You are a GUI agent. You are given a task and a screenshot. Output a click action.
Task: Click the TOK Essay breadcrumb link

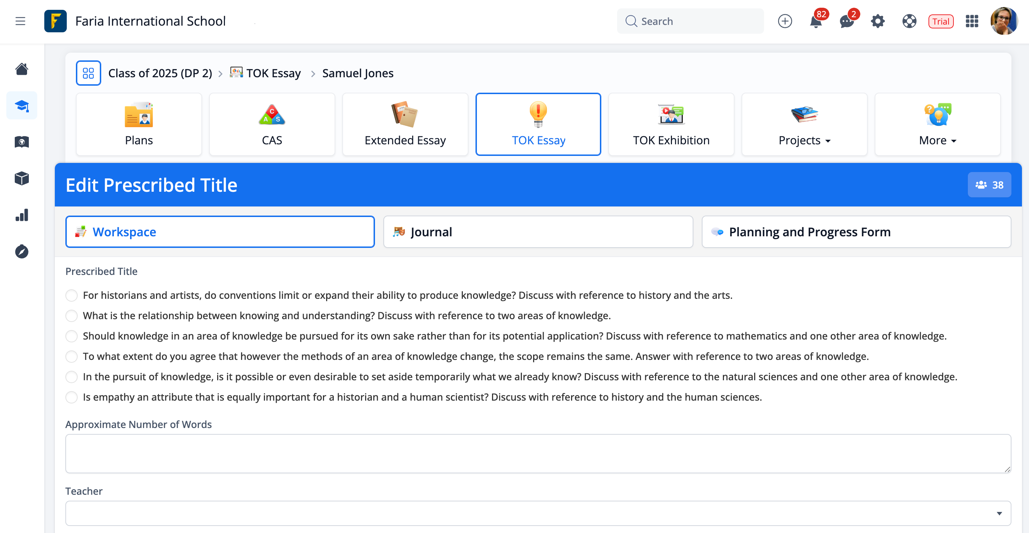(x=273, y=73)
